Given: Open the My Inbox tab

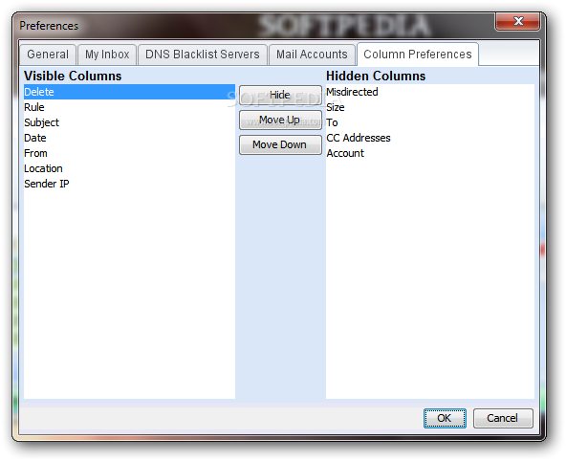Looking at the screenshot, I should [x=107, y=55].
